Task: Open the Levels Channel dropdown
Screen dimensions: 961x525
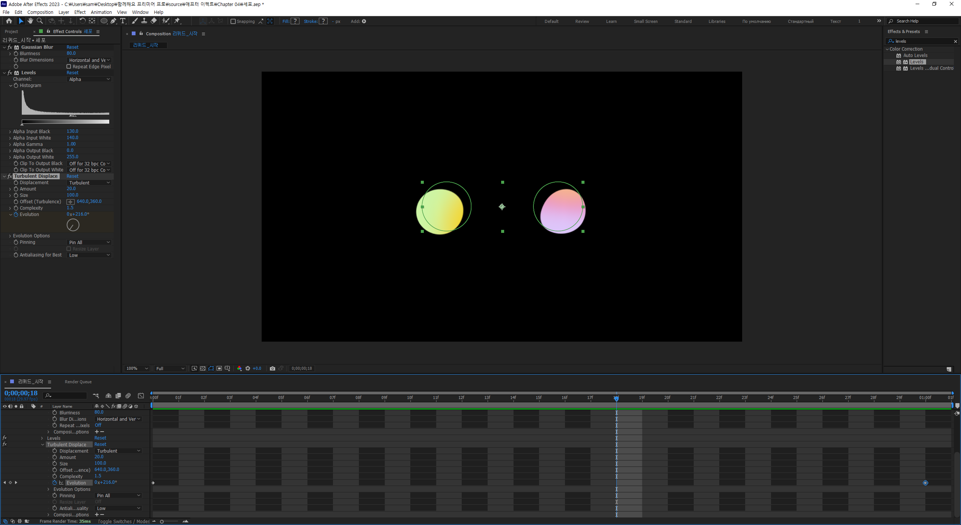Action: tap(89, 79)
